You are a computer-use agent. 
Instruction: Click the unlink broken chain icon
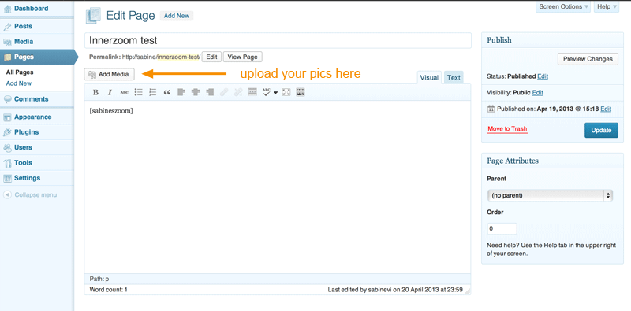pyautogui.click(x=238, y=92)
